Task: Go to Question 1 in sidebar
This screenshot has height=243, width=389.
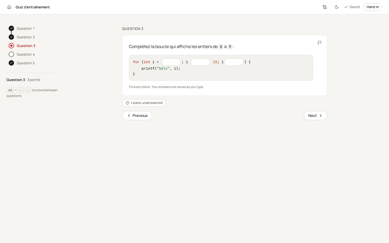Action: coord(22,28)
